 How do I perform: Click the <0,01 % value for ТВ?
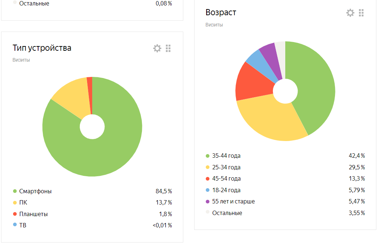click(x=162, y=226)
